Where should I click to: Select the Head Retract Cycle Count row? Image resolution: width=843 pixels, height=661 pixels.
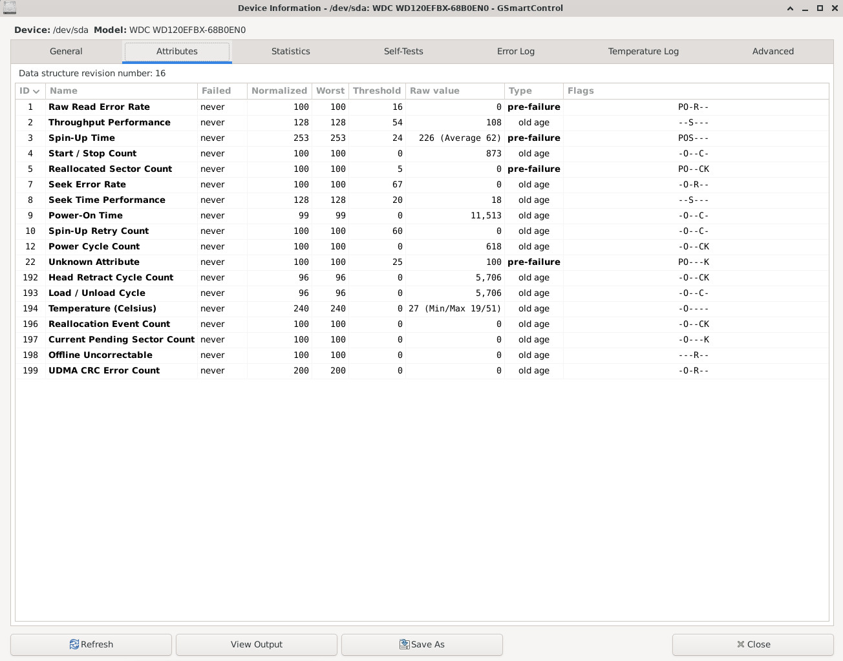tap(422, 278)
